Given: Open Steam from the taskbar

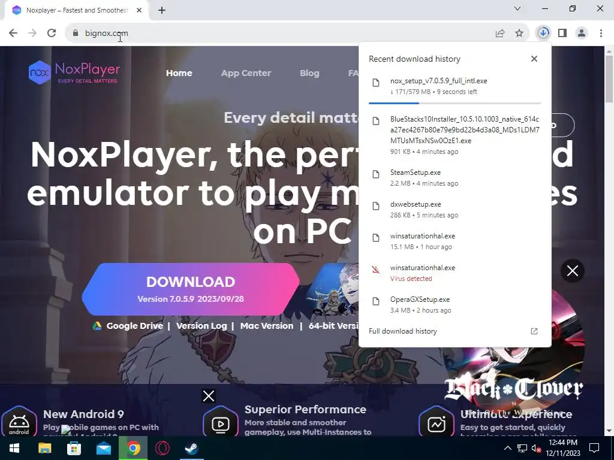Looking at the screenshot, I should tap(191, 448).
